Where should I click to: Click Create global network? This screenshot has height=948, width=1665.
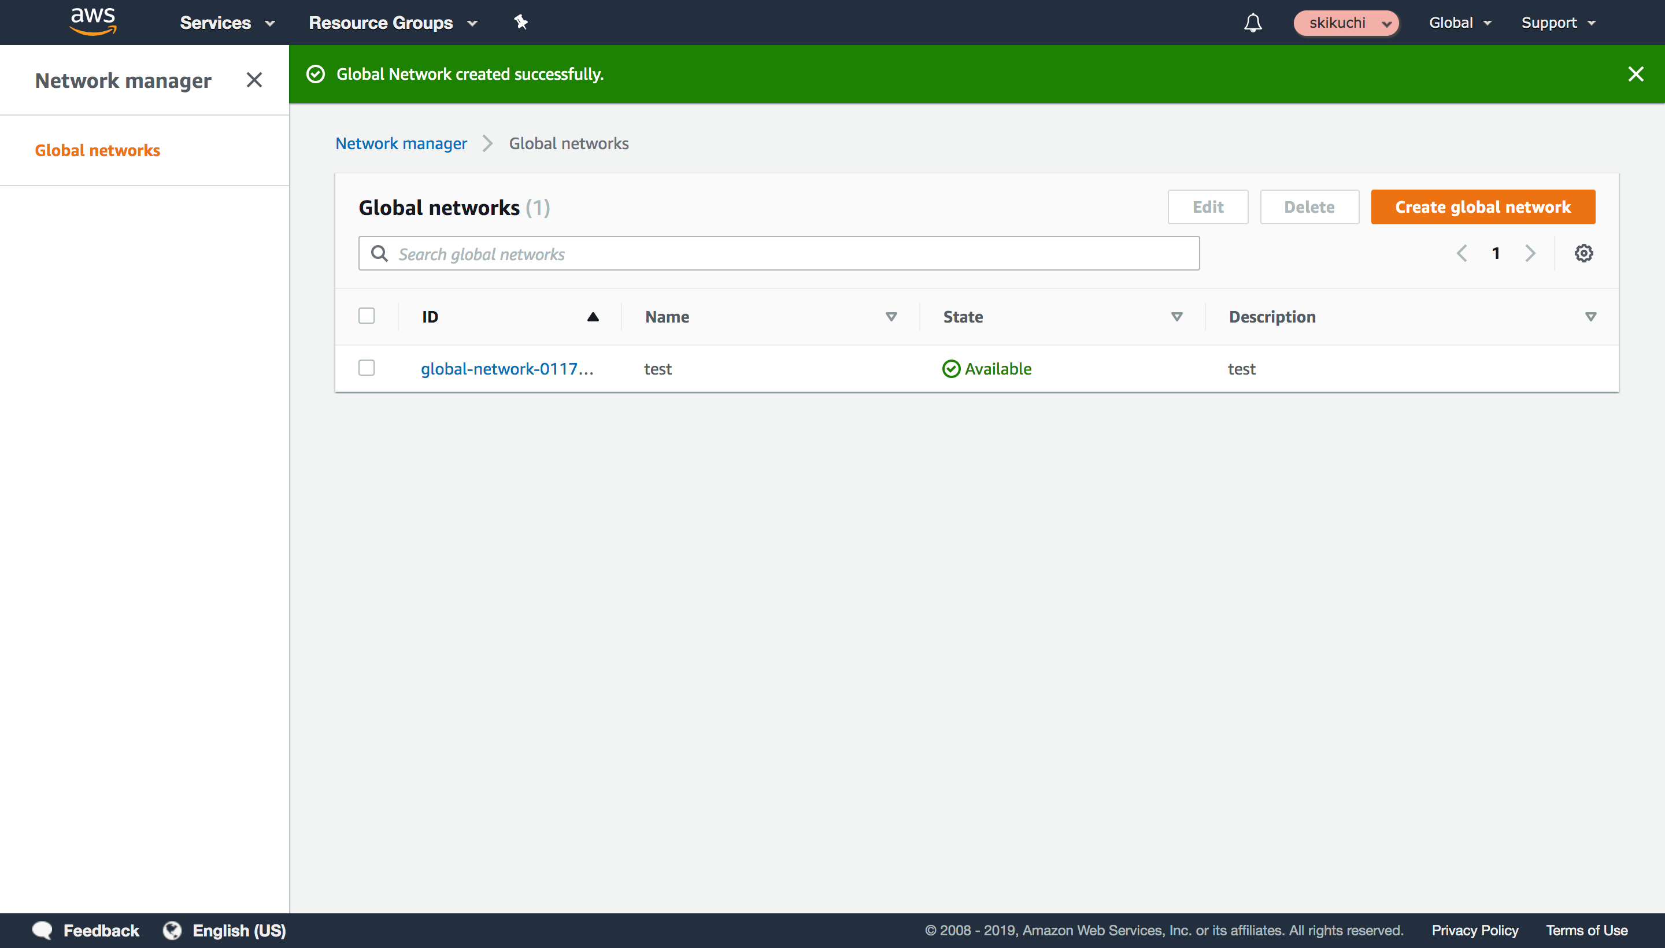pyautogui.click(x=1483, y=207)
